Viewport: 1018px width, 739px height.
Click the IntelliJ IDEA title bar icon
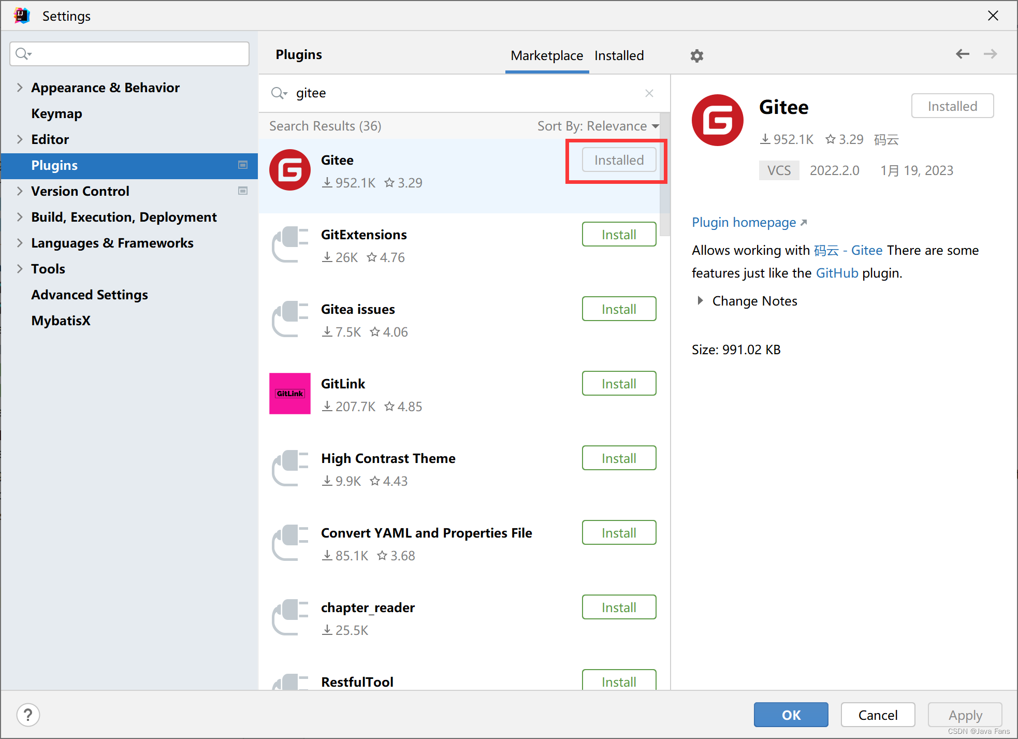[x=21, y=16]
